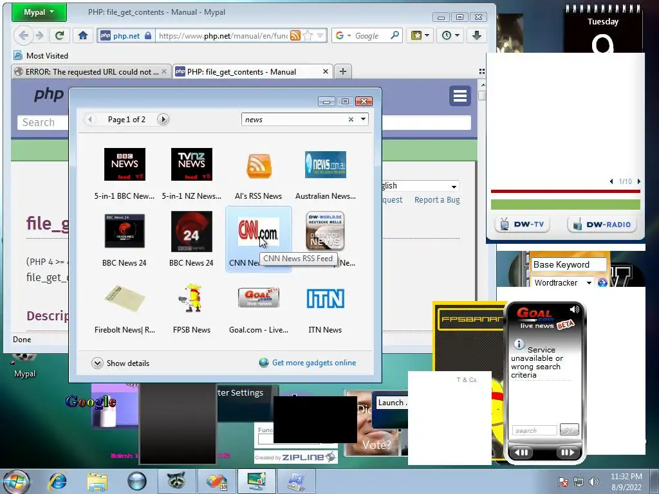Image resolution: width=659 pixels, height=494 pixels.
Task: Open the bookmarks menu button
Action: (x=420, y=36)
